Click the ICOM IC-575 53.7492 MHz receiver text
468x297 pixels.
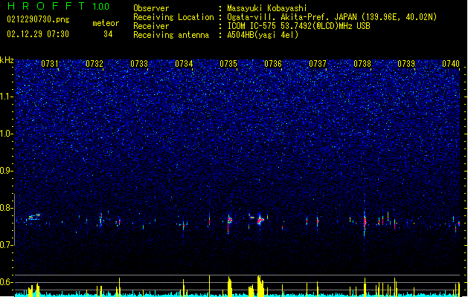[x=298, y=26]
